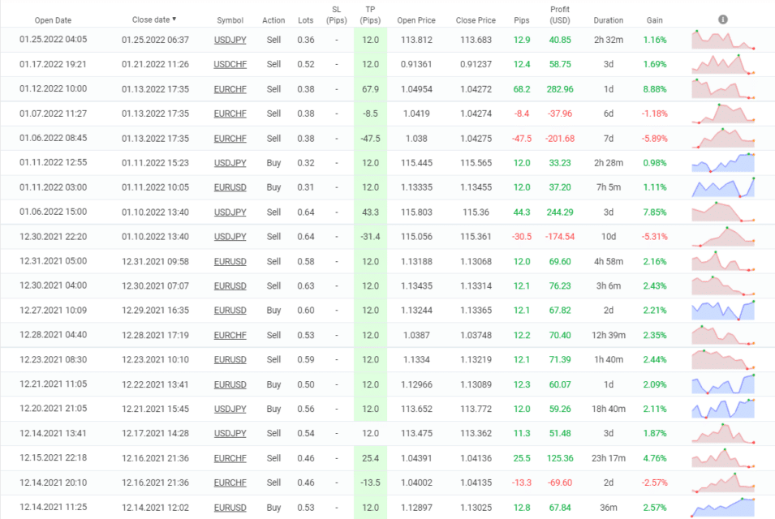Viewport: 775px width, 519px height.
Task: Click the Lots column header
Action: [305, 20]
